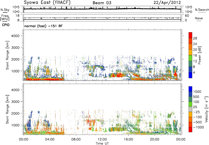Viewport: 209px width, 145px height.
Task: Pick the bright blue top segment of velocity colorbar
Action: (190, 89)
